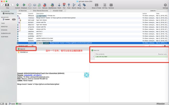Select commit 'I change you'

click(93, 16)
